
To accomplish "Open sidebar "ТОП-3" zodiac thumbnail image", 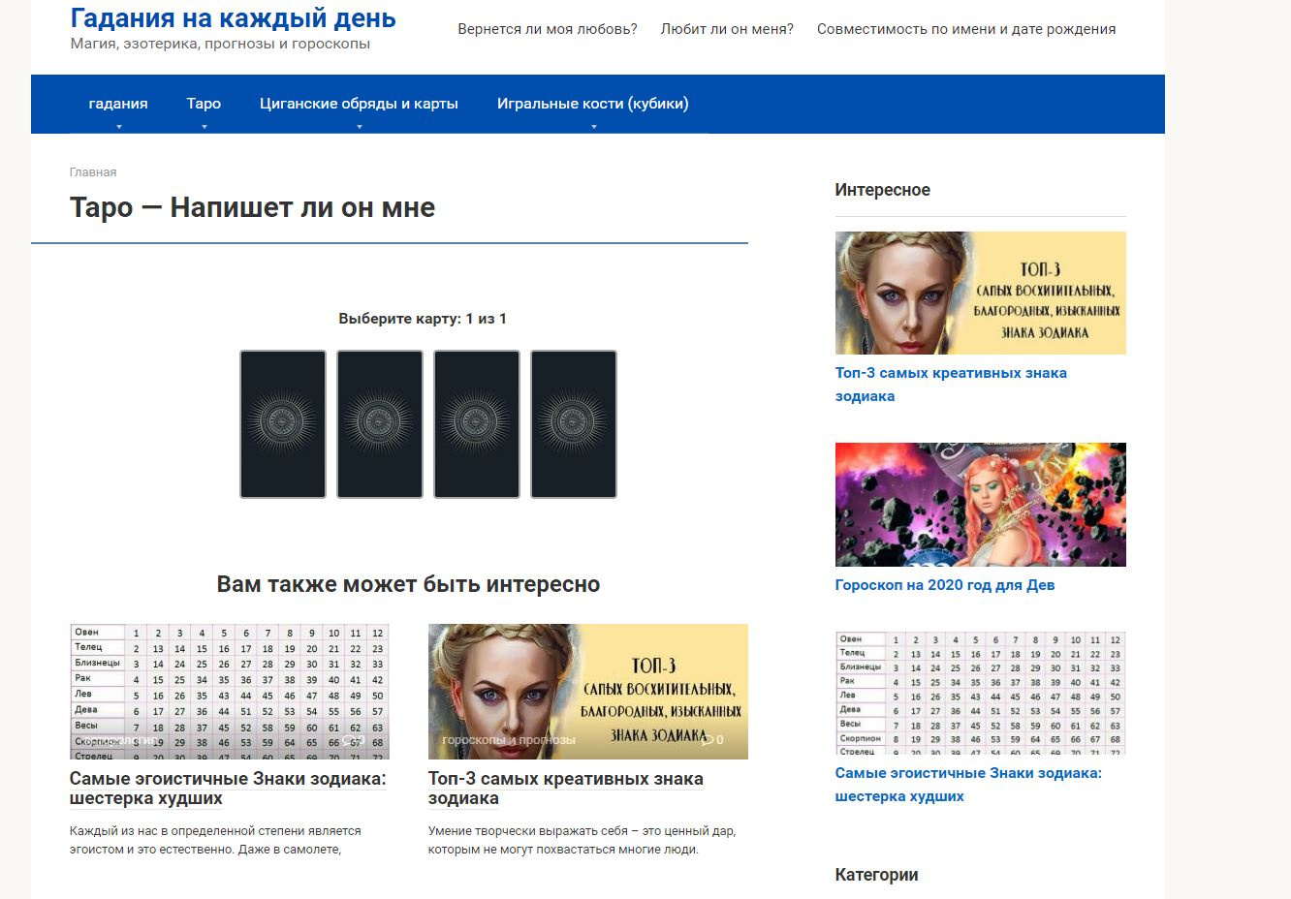I will point(981,293).
